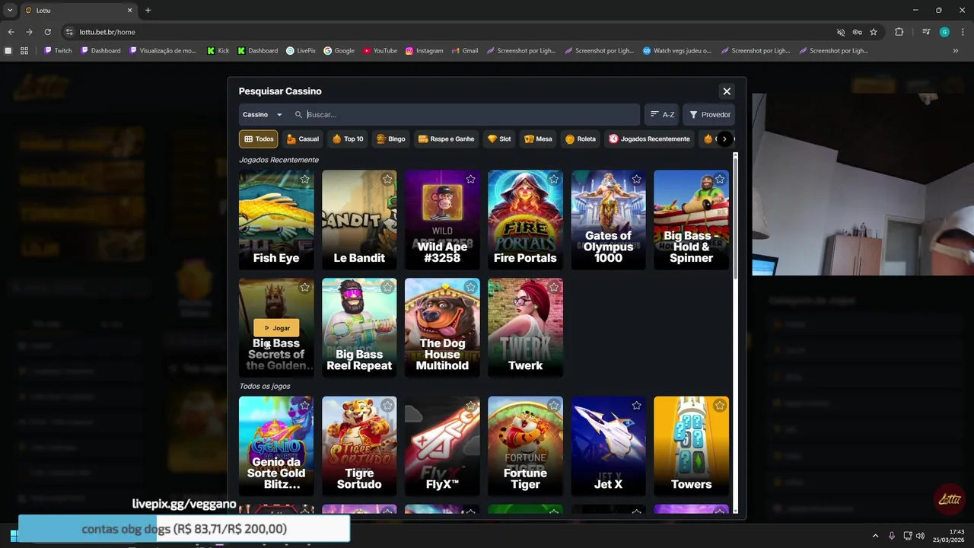Favorite The Dog House Multihold star
974x548 pixels.
(470, 288)
